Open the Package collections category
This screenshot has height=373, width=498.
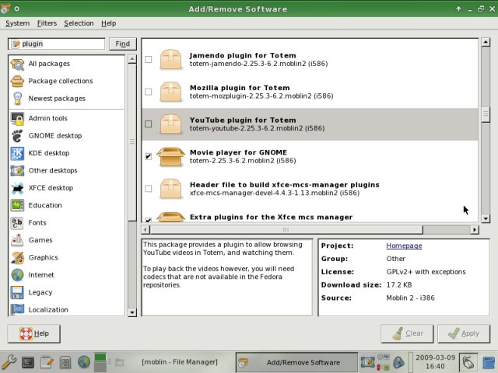coord(60,81)
